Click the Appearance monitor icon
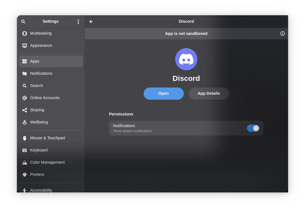This screenshot has width=305, height=211. click(25, 45)
